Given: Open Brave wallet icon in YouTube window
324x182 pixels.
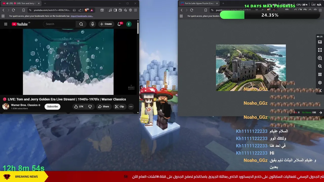Looking at the screenshot, I should pyautogui.click(x=120, y=10).
